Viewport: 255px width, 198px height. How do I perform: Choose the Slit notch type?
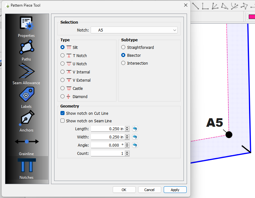pos(62,47)
